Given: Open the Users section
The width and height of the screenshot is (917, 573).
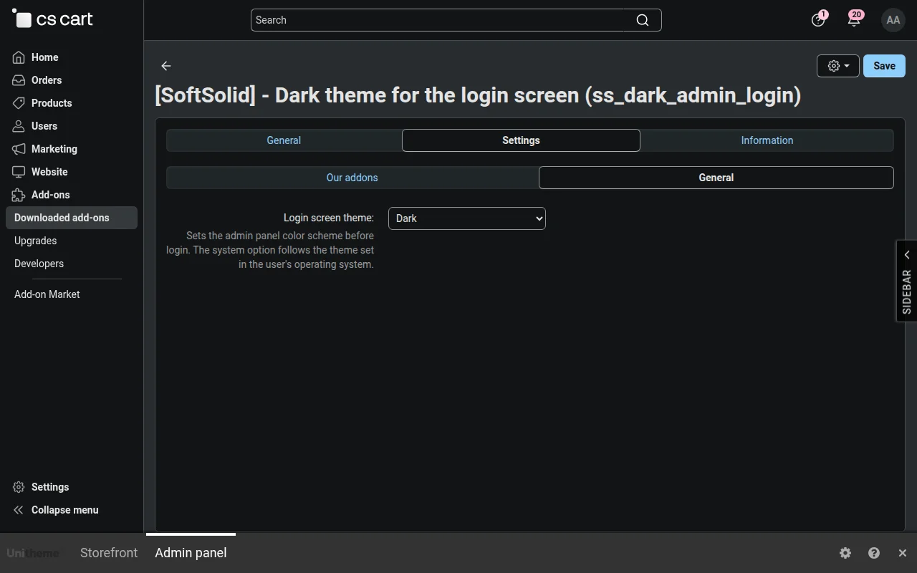Looking at the screenshot, I should tap(44, 126).
